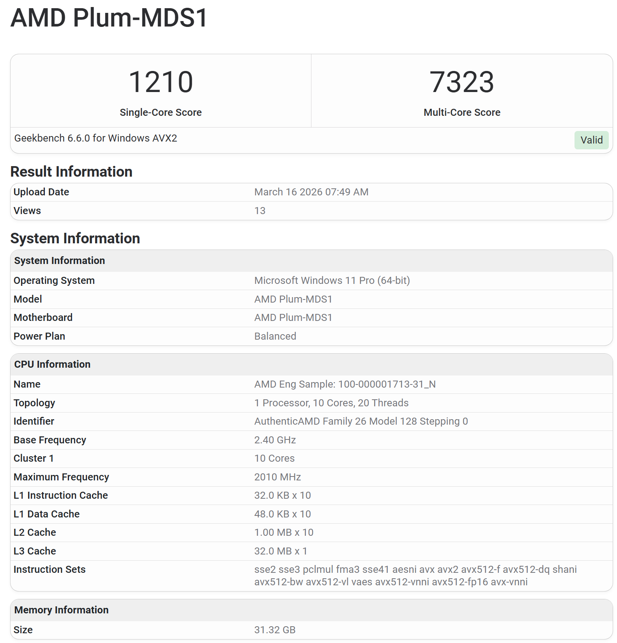The image size is (617, 643).
Task: Click the AMD Plum-MDS1 page title
Action: (x=109, y=18)
